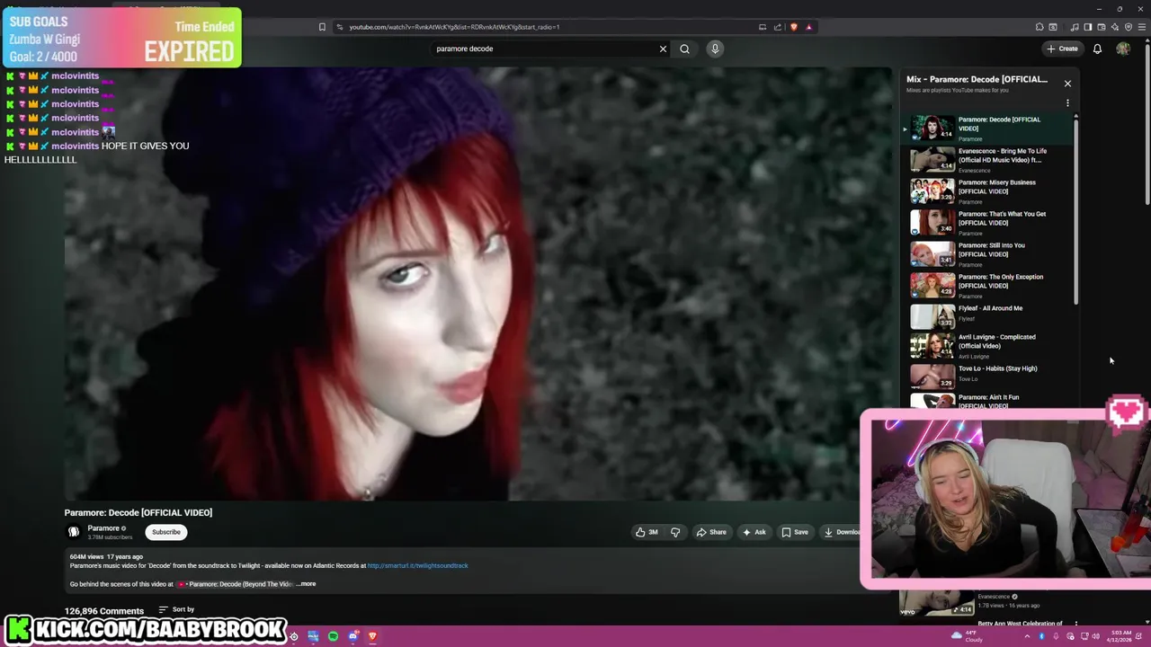Image resolution: width=1151 pixels, height=647 pixels.
Task: Play Tove Lo Habits (Stay High)
Action: pos(987,376)
